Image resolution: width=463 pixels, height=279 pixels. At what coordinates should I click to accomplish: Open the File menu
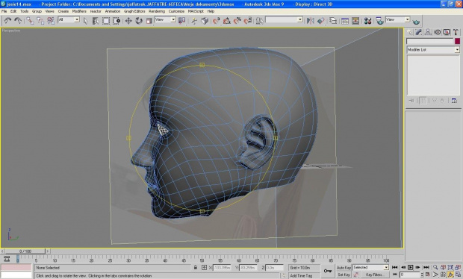pos(4,11)
